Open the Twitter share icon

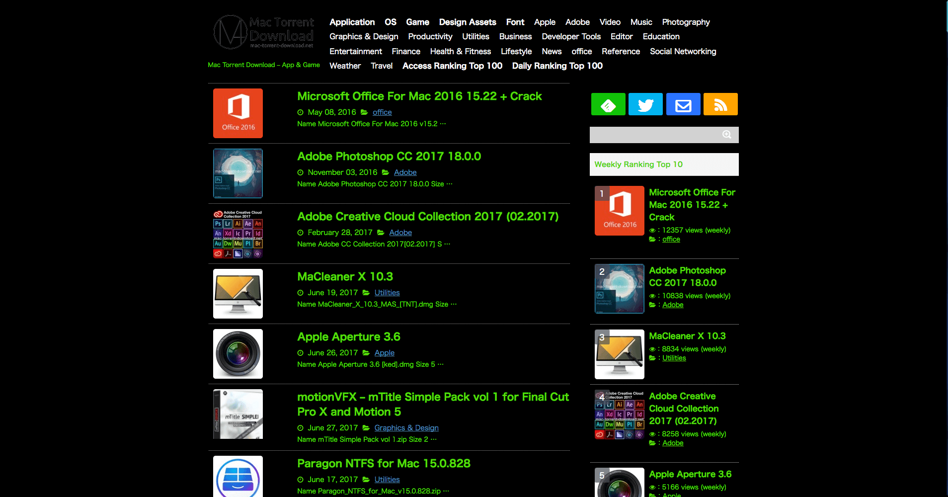645,104
